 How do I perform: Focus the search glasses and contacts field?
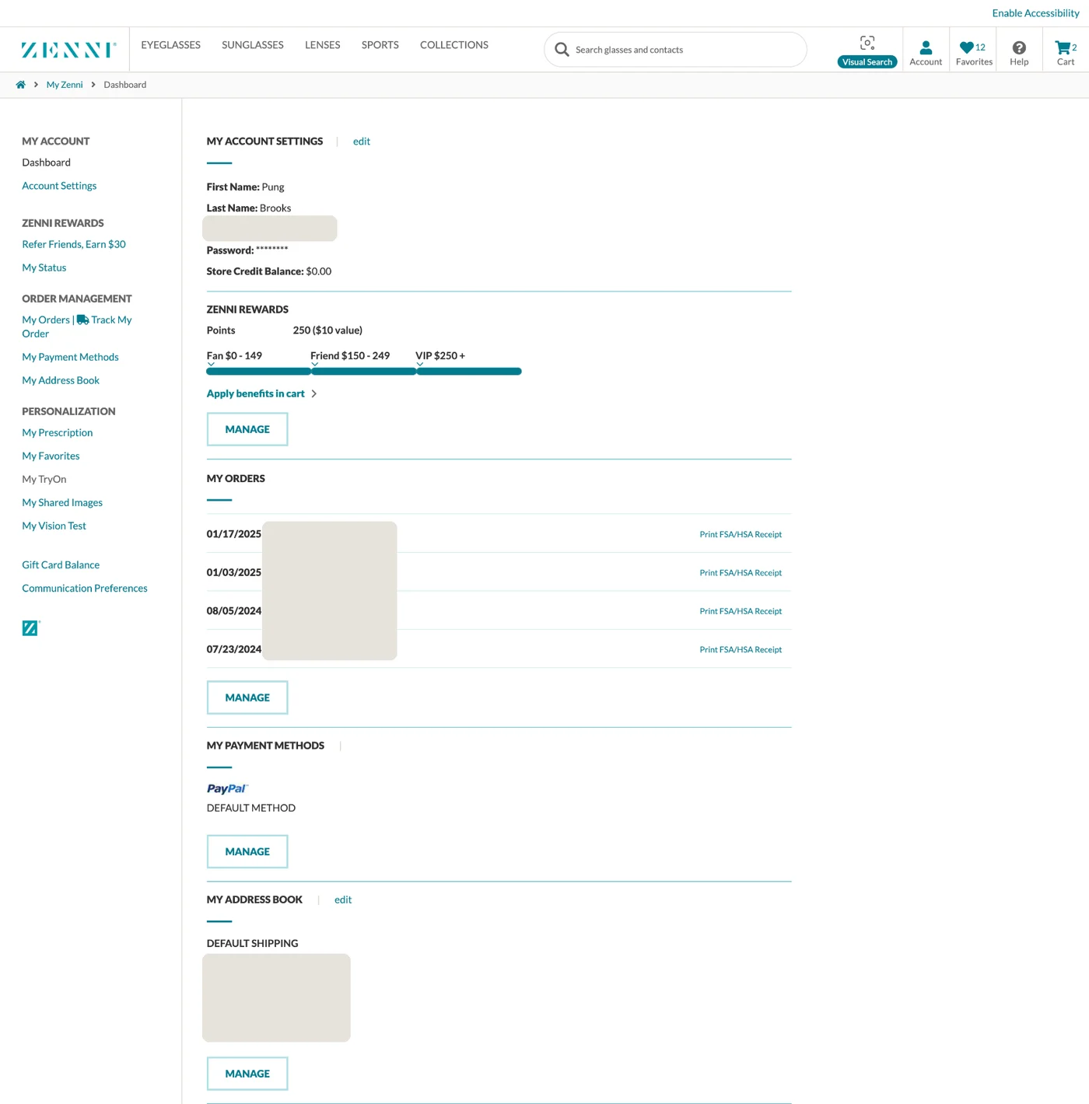point(675,50)
